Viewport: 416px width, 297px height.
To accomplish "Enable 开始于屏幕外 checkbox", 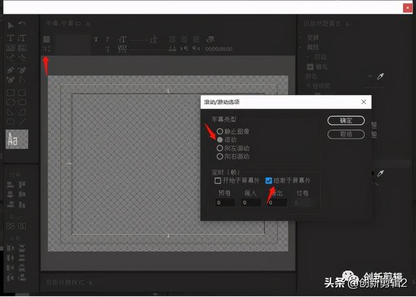I will [218, 181].
